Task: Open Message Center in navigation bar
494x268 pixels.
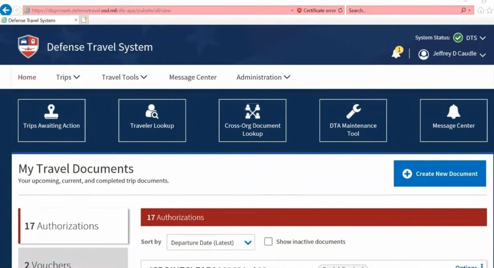Action: [x=193, y=77]
